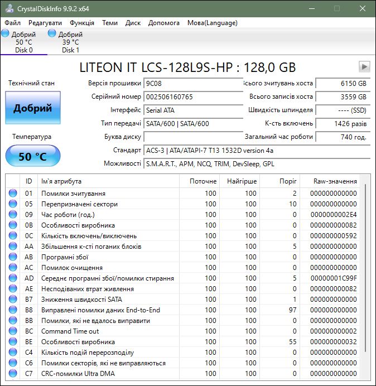This screenshot has height=386, width=376.
Task: Open the Функція menu
Action: pyautogui.click(x=82, y=23)
